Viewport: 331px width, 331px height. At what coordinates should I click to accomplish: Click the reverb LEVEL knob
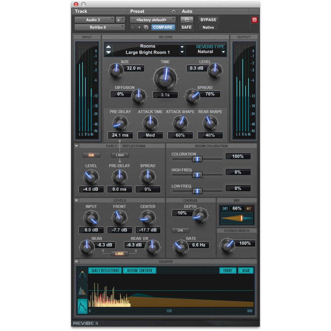coord(215,71)
